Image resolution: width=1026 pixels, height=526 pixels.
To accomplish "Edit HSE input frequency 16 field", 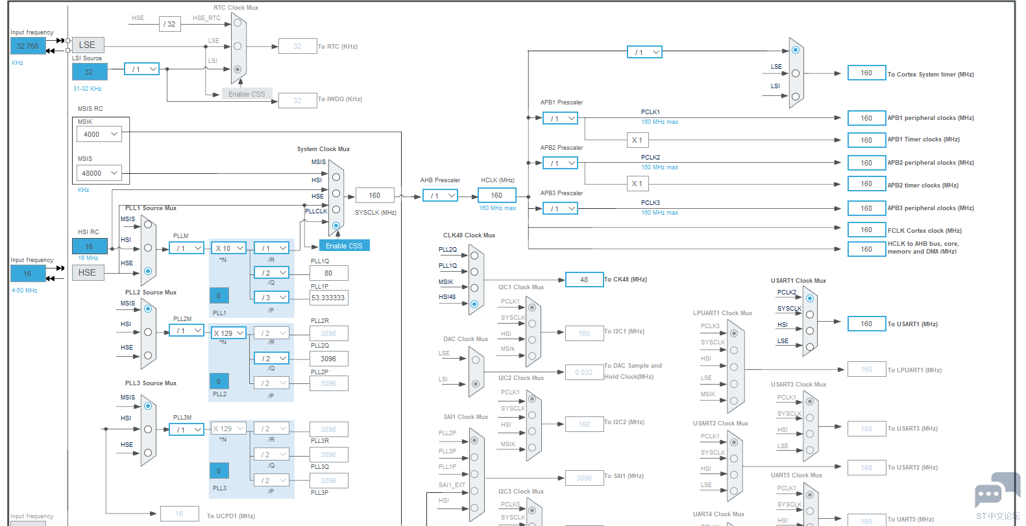I will pos(28,274).
